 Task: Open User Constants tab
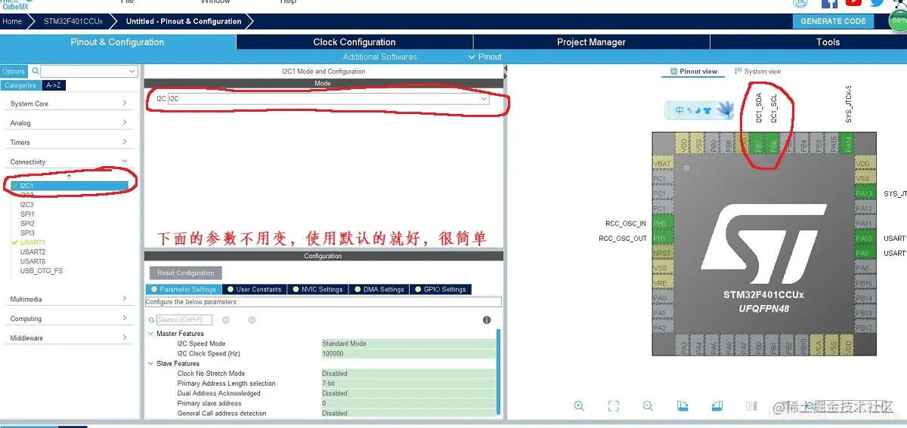click(x=254, y=289)
